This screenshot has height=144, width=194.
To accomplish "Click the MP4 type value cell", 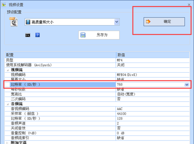I will [152, 60].
